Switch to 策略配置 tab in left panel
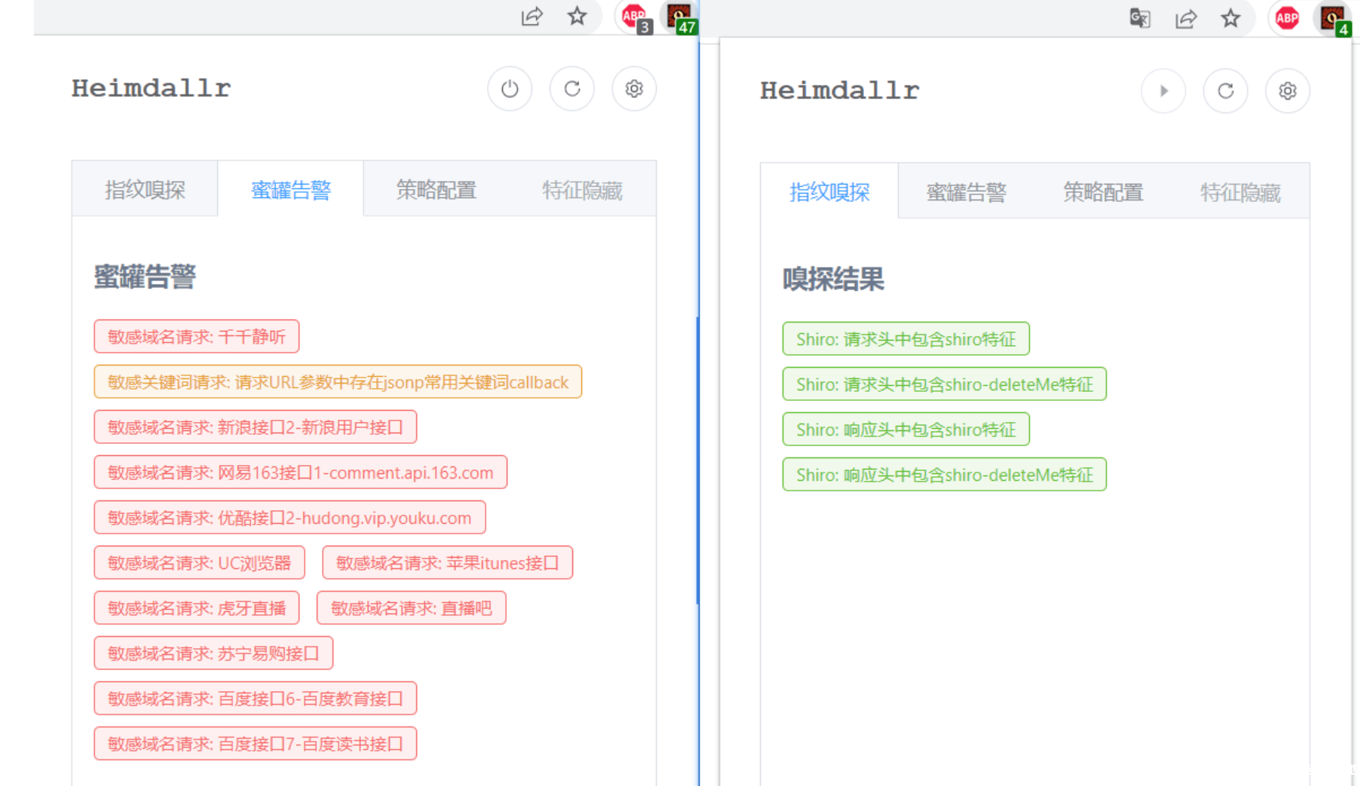This screenshot has height=786, width=1370. point(436,190)
